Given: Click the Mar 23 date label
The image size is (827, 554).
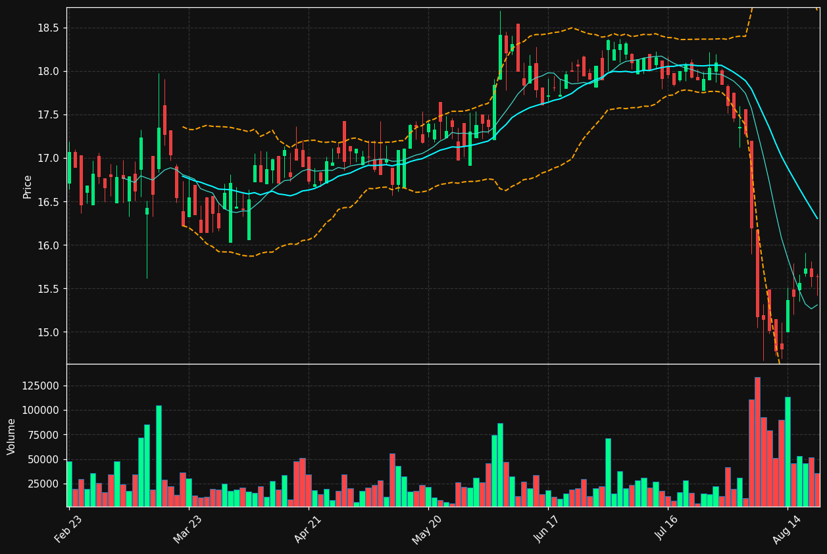Looking at the screenshot, I should (188, 529).
